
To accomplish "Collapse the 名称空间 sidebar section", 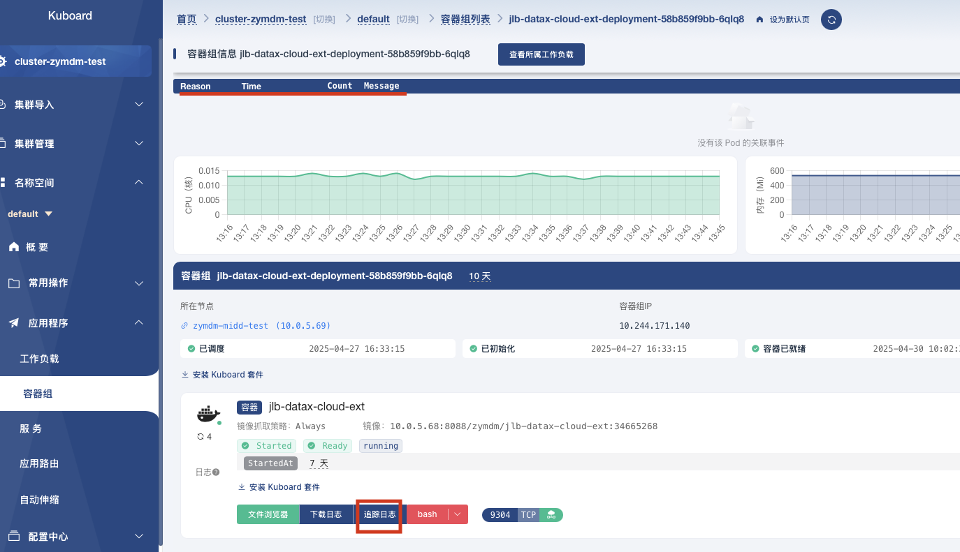I will coord(139,183).
